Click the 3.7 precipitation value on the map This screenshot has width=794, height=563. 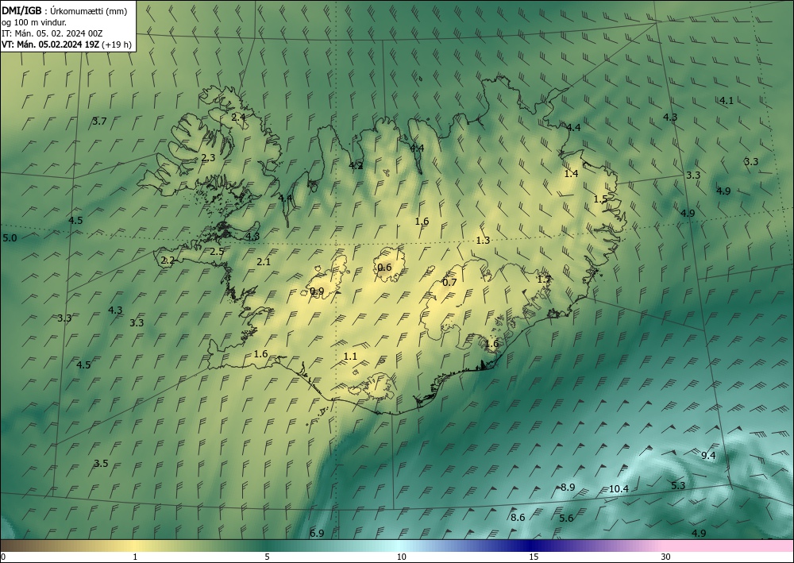[100, 121]
